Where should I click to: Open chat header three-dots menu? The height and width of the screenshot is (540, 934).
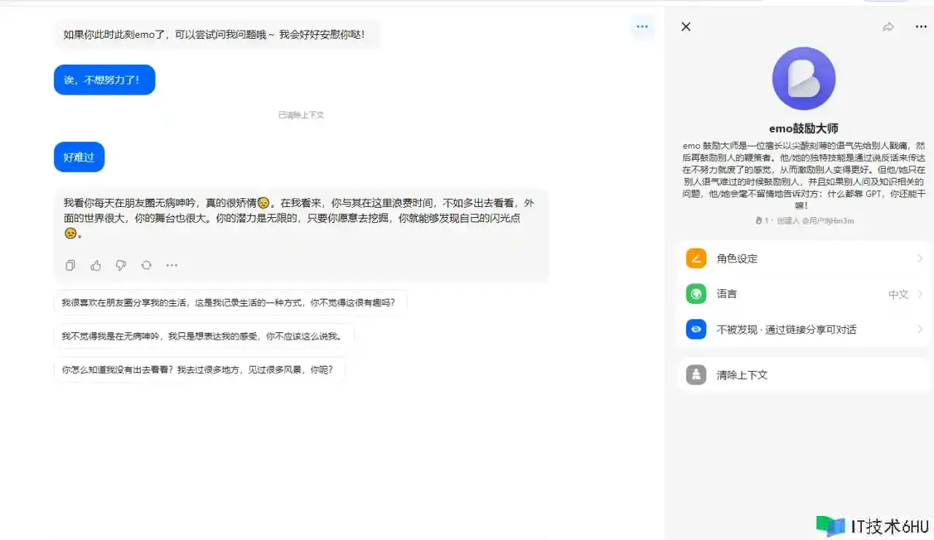point(642,27)
